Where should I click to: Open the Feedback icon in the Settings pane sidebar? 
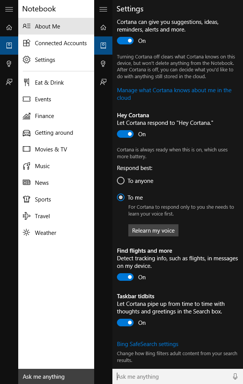tap(103, 82)
